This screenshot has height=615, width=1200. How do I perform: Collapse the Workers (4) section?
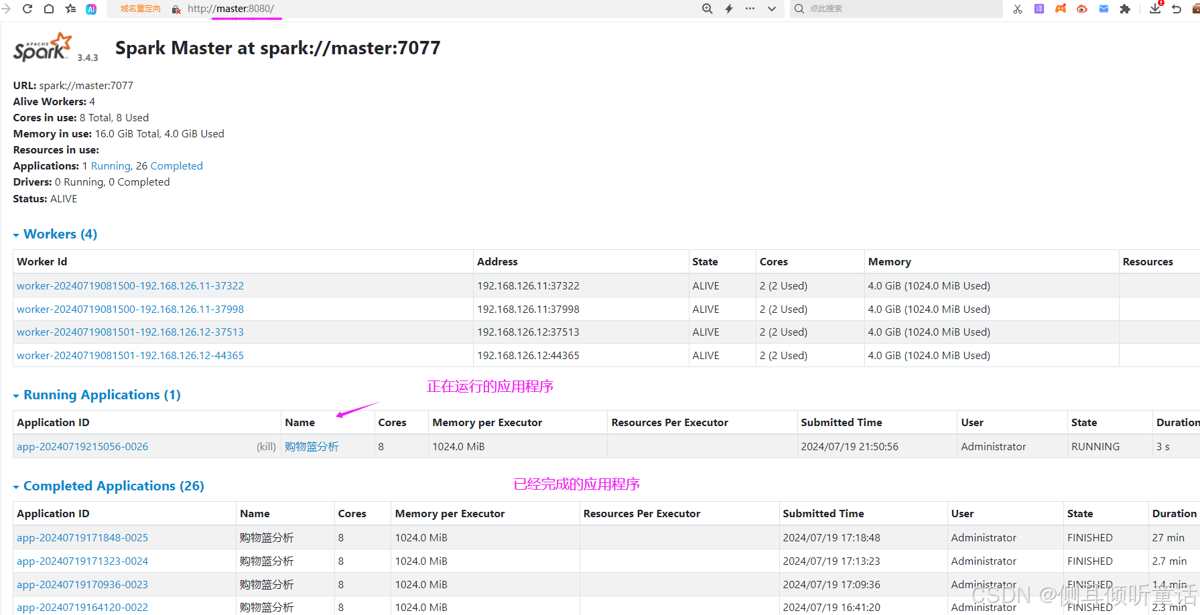click(x=55, y=234)
